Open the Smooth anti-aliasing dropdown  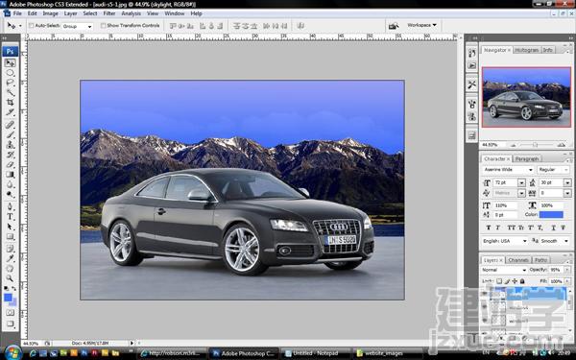[555, 241]
